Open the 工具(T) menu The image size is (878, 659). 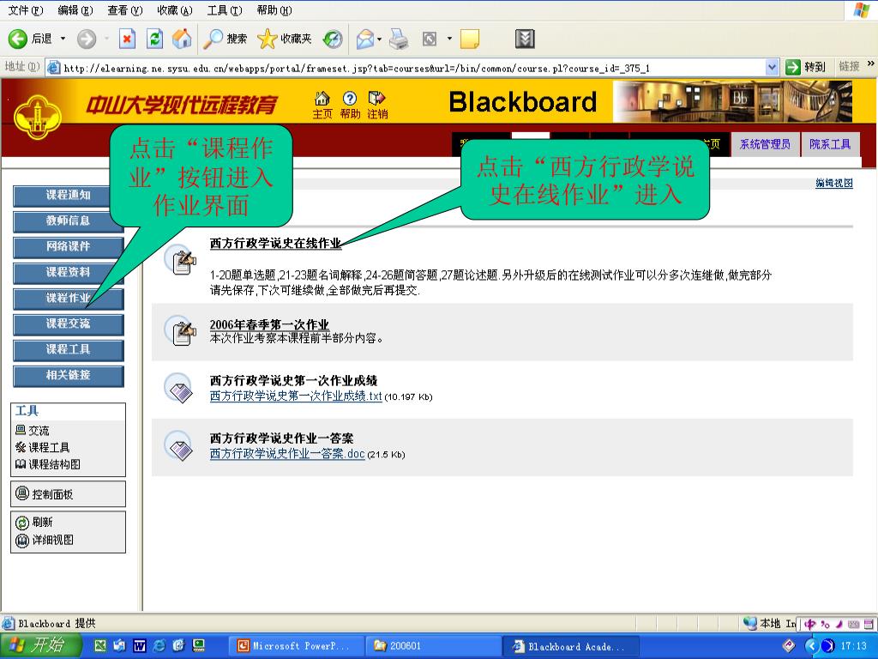pos(225,10)
